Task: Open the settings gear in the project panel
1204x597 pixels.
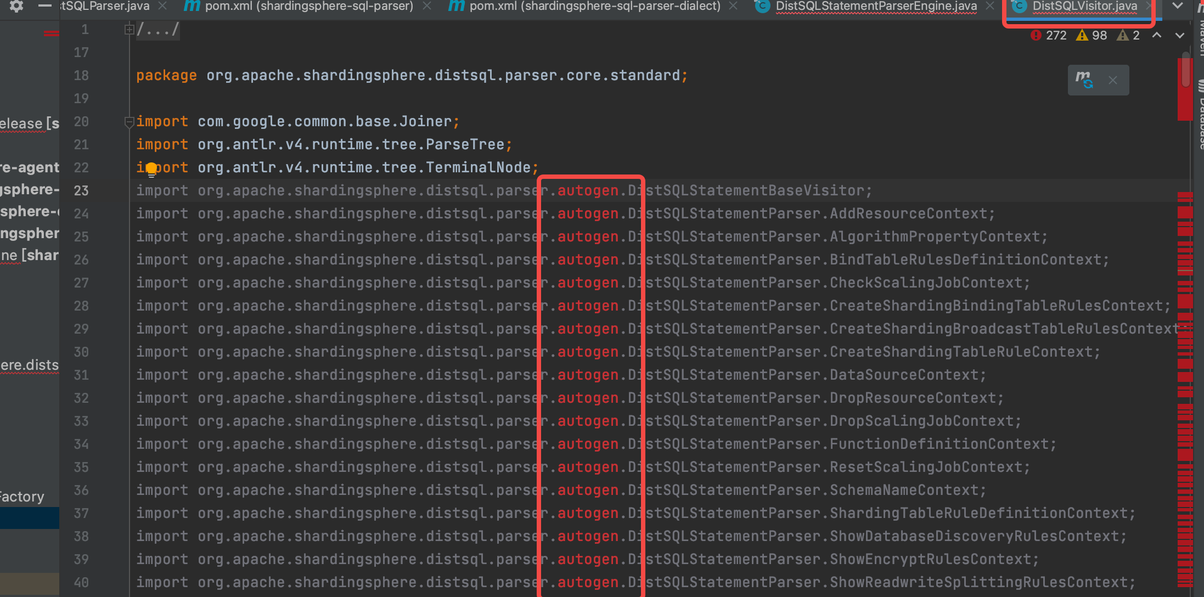Action: tap(16, 6)
